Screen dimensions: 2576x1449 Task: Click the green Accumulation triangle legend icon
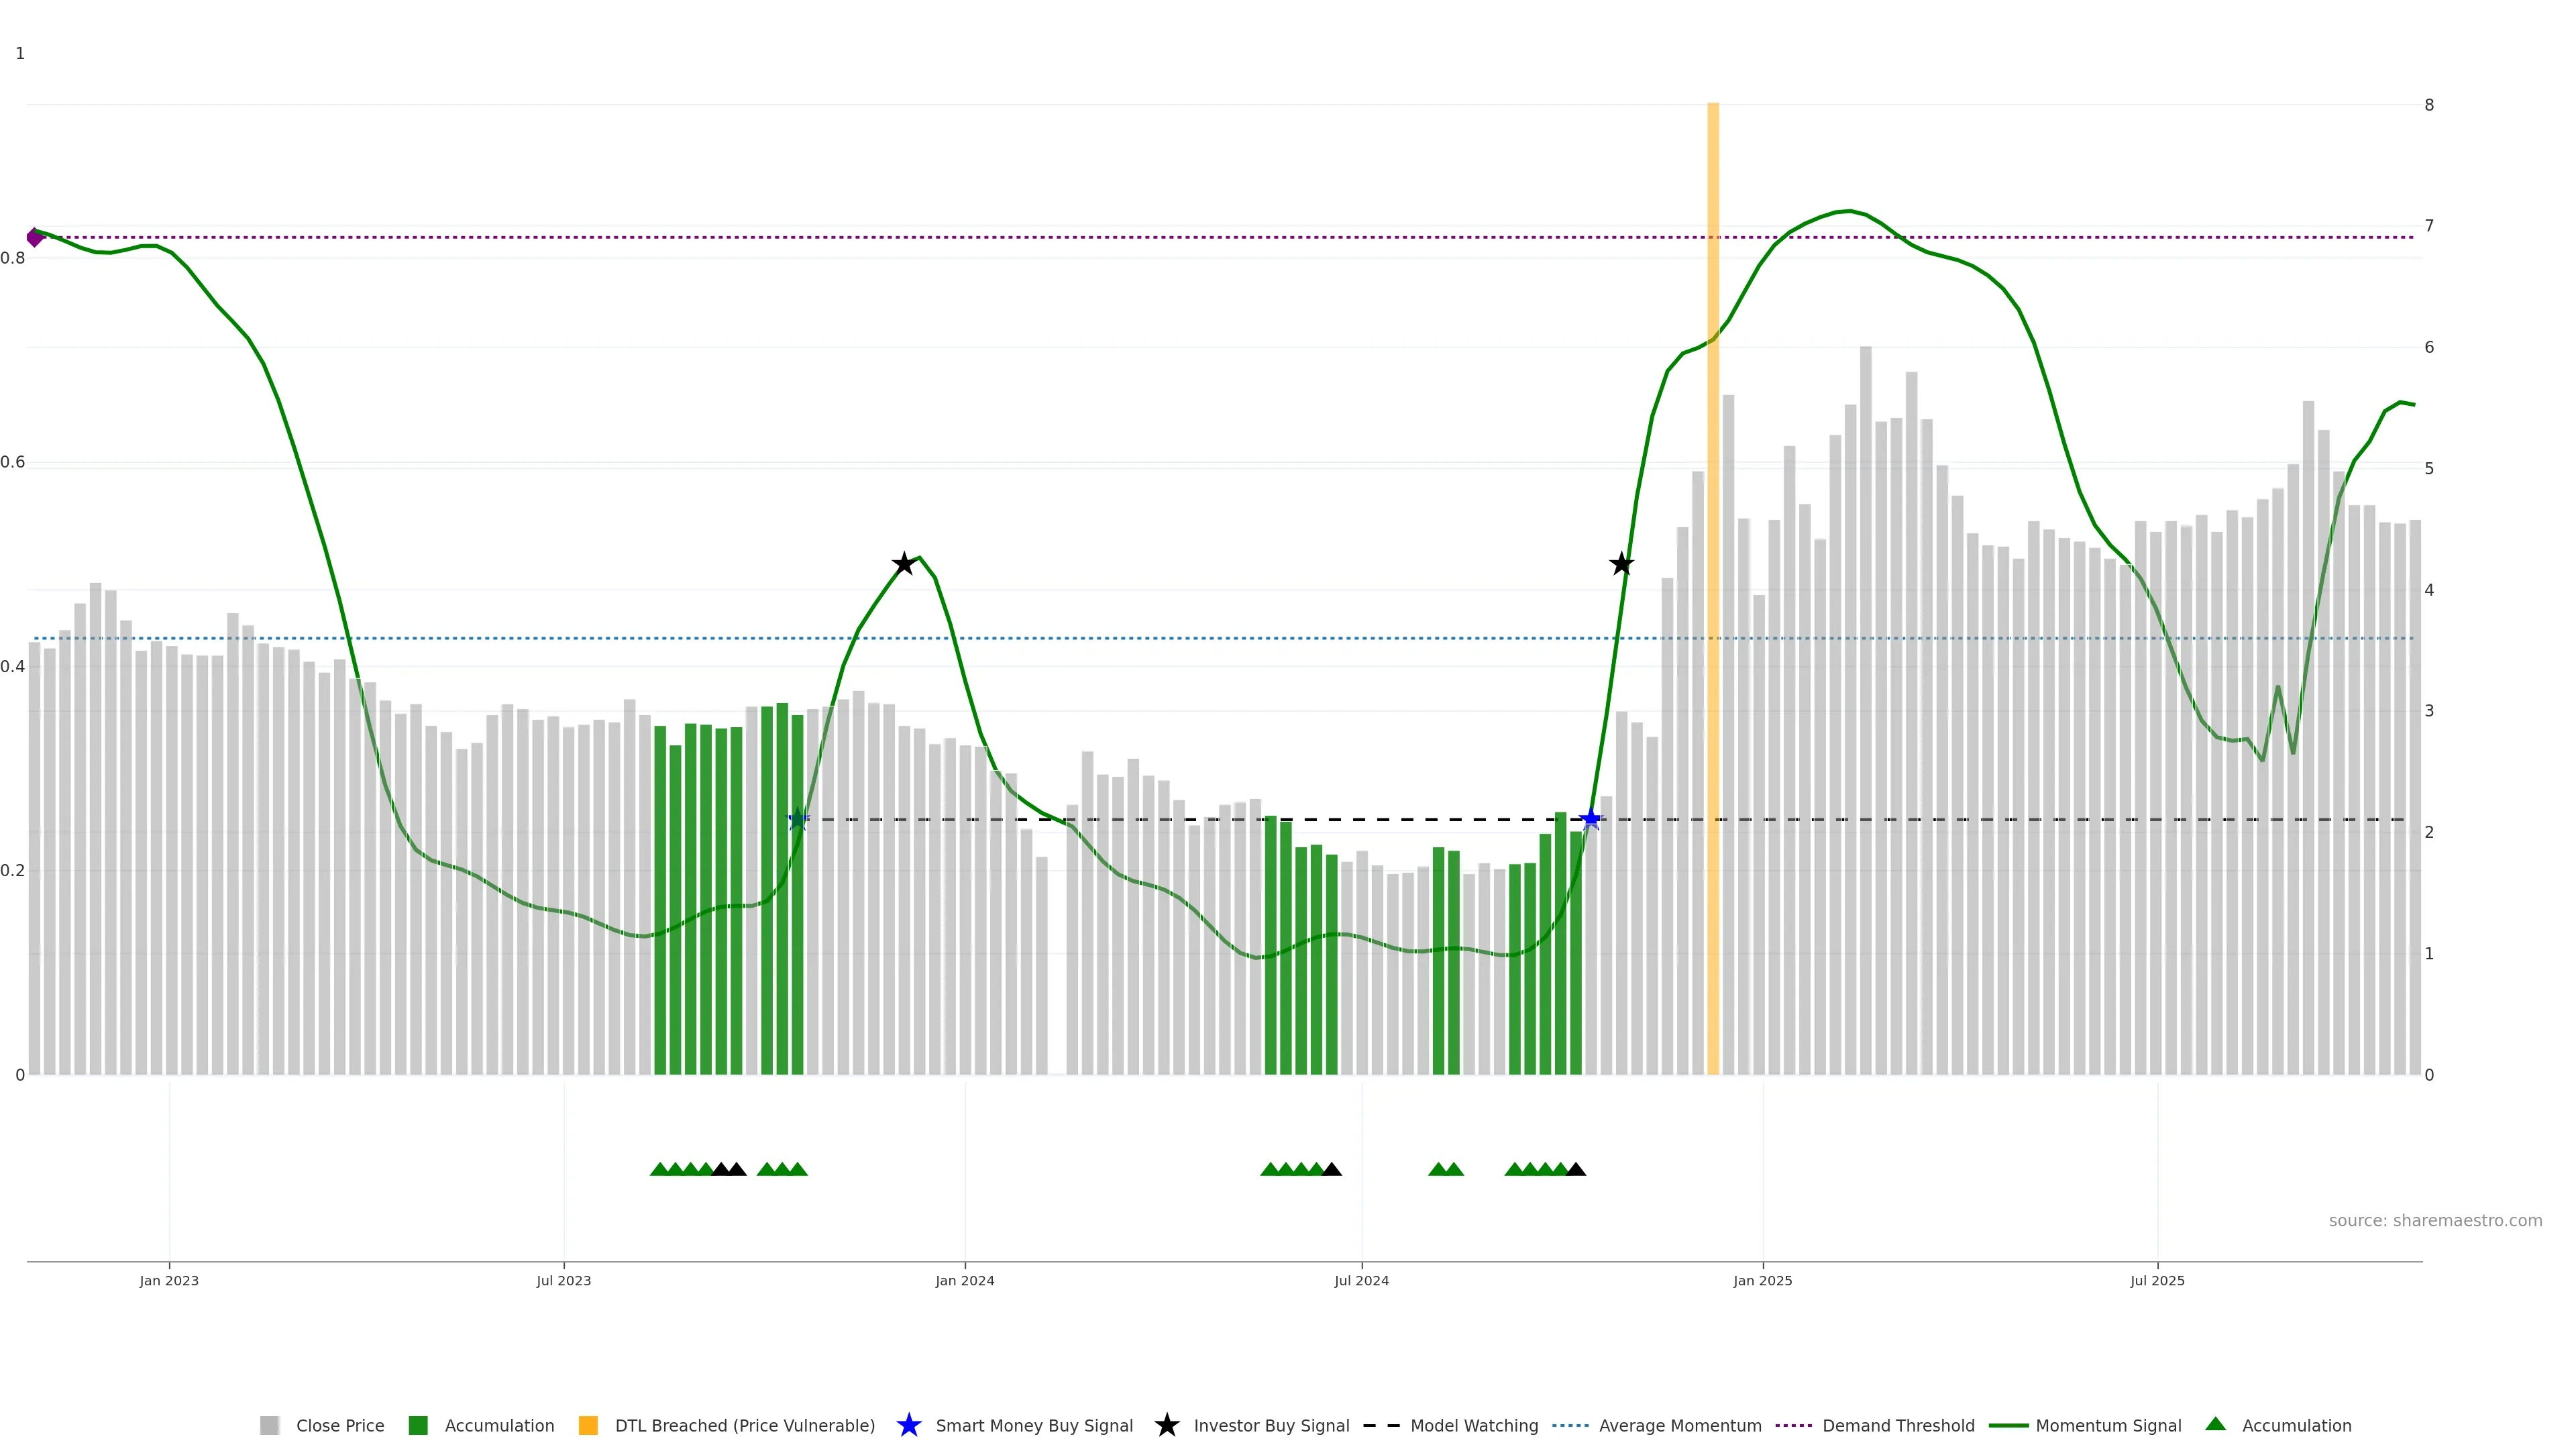[2215, 1424]
